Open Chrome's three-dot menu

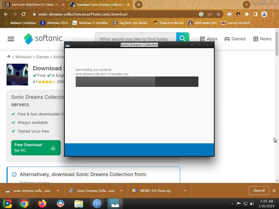pos(273,14)
